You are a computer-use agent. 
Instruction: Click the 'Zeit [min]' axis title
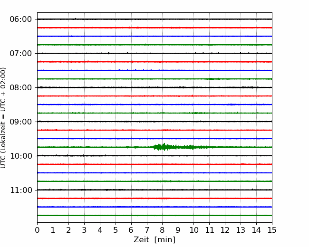154,240
